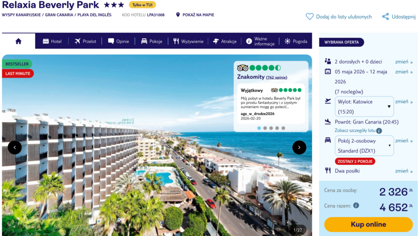Screen dimensions: 420x236
Task: Click zmień next to Dwa posiłki
Action: [404, 171]
